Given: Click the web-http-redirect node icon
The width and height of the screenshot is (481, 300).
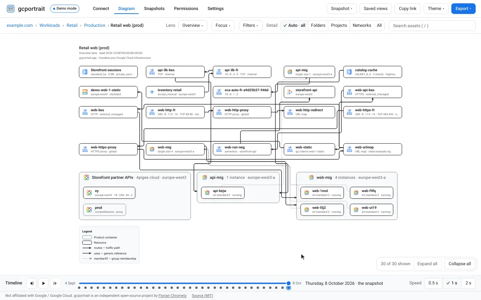Looking at the screenshot, I should pos(290,112).
